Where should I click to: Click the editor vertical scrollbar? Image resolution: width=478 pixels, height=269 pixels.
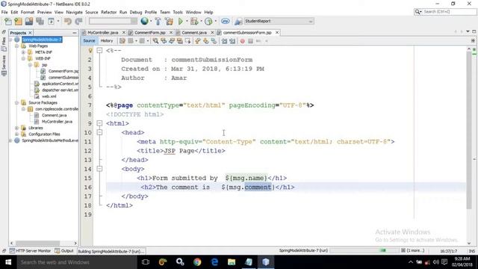(469, 130)
